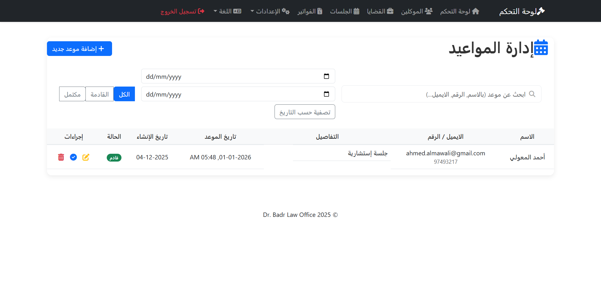Click the Clients (الموكلين) icon
The image size is (601, 290).
429,11
